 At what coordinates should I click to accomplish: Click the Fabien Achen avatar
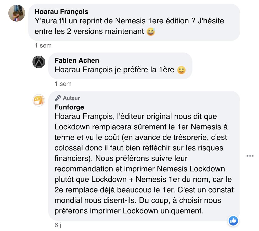(x=39, y=62)
